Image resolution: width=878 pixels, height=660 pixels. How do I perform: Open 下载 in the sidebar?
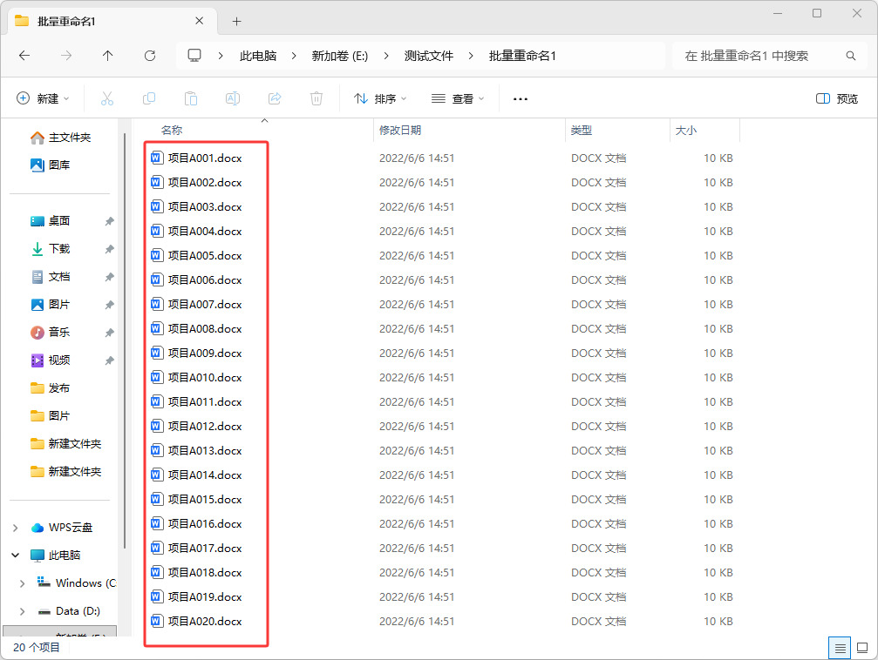51,249
